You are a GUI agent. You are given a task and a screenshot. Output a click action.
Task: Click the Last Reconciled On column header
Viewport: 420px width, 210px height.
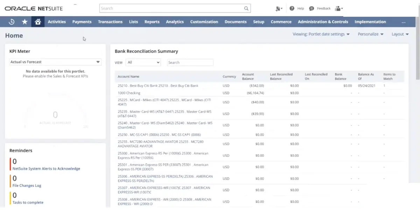(316, 76)
